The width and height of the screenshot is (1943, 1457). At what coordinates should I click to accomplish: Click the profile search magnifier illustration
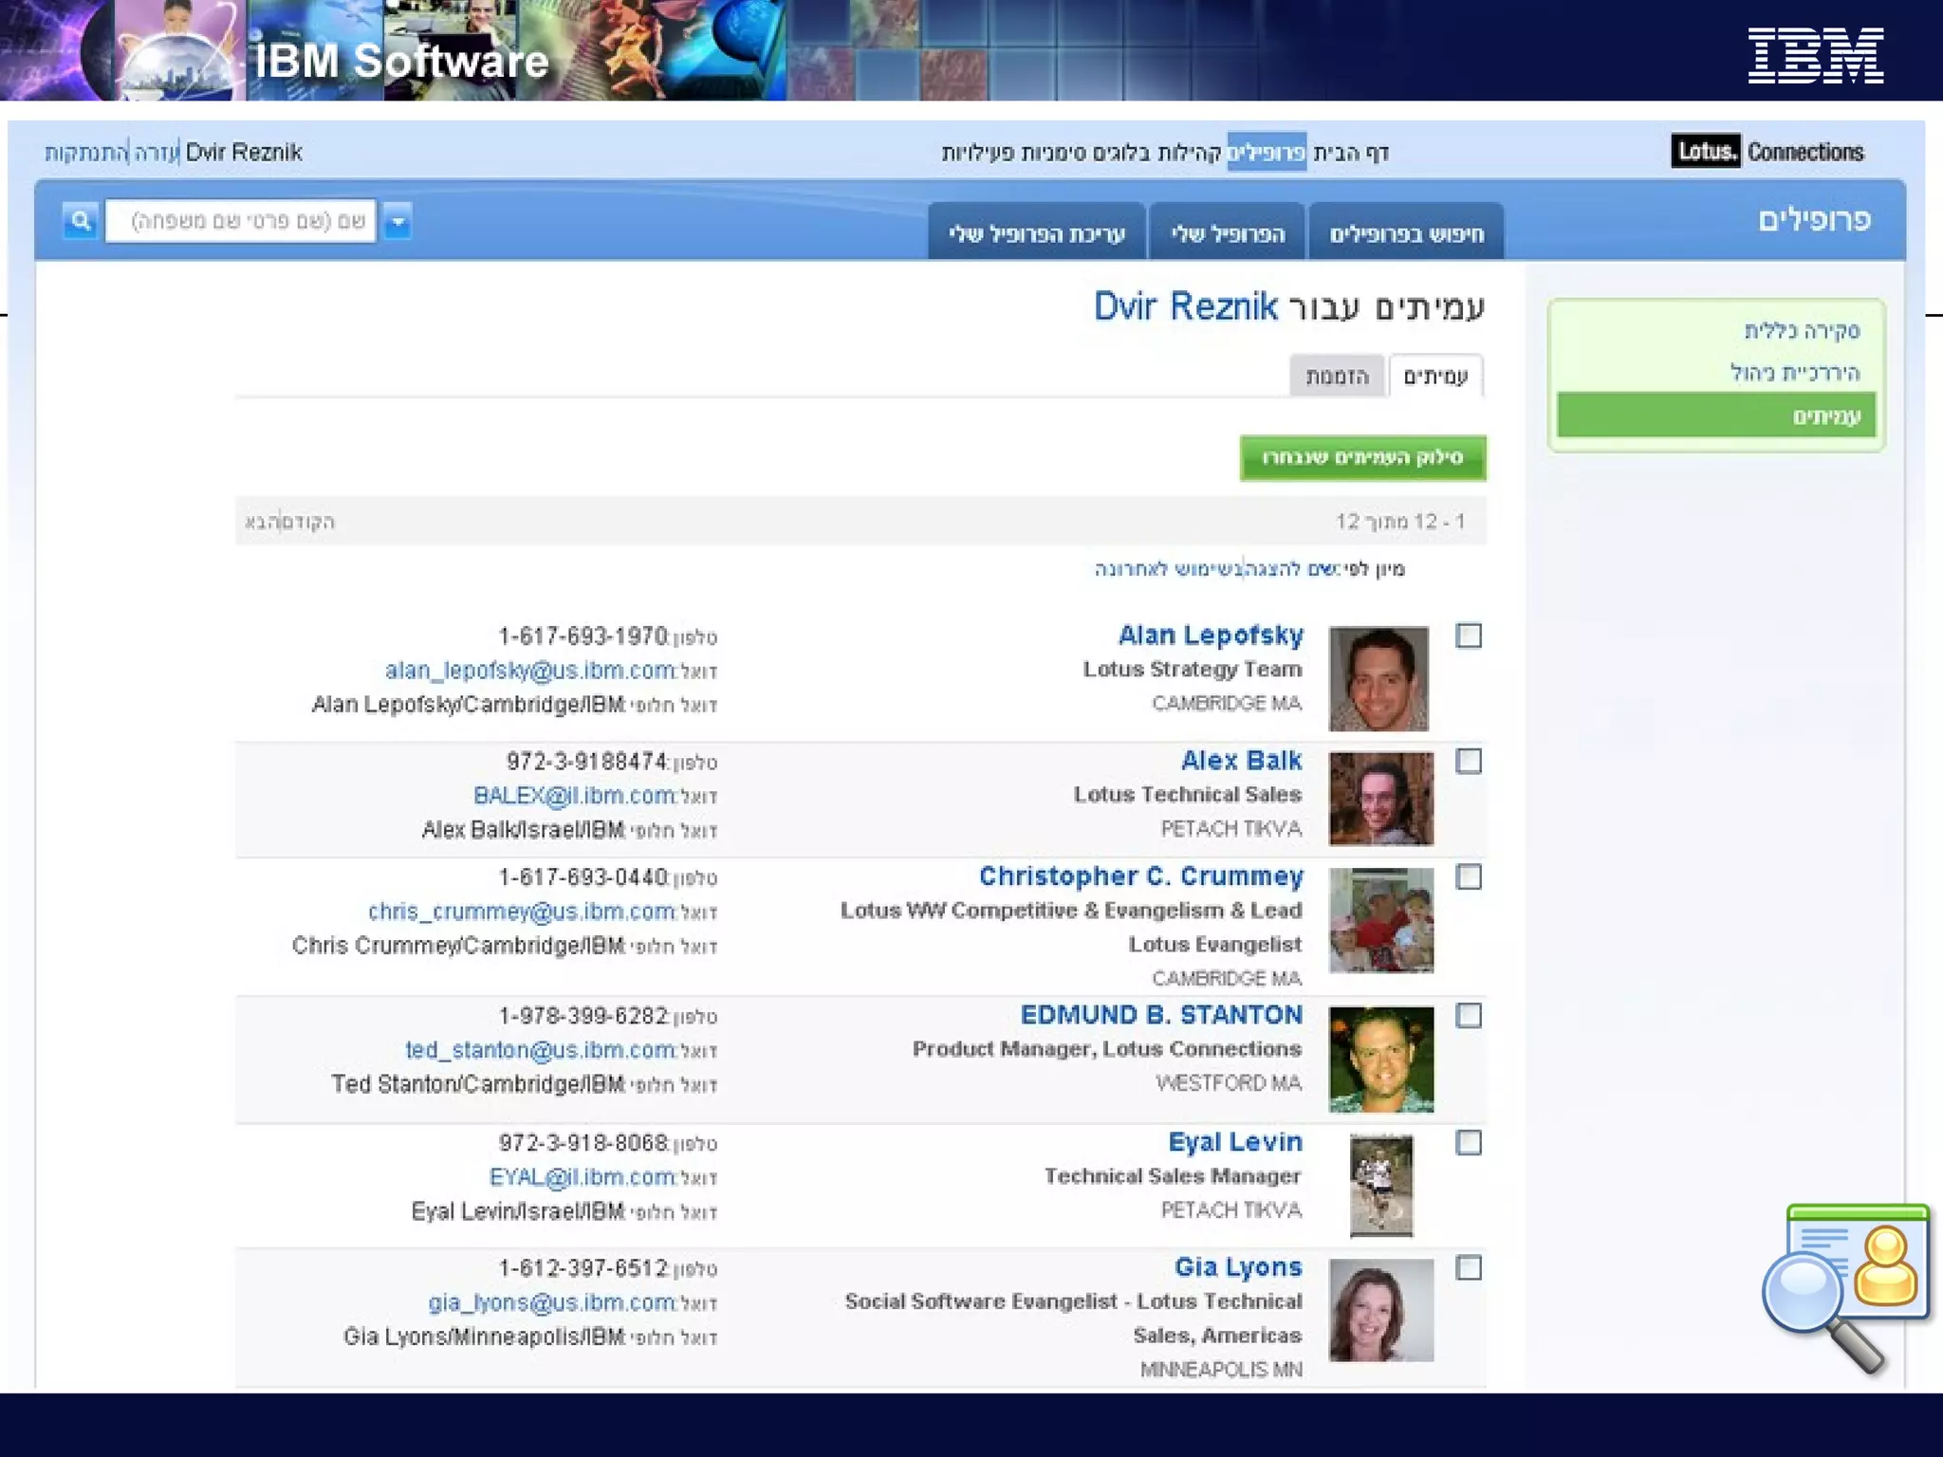pyautogui.click(x=1844, y=1285)
